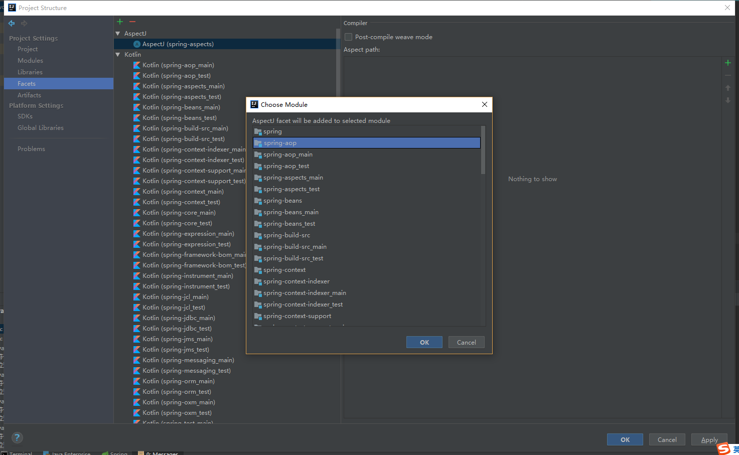Screen dimensions: 739x455
Task: Select spring-context-indexer_main module
Action: click(x=367, y=293)
